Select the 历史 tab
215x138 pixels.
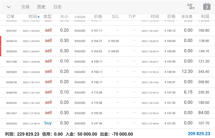click(x=41, y=7)
